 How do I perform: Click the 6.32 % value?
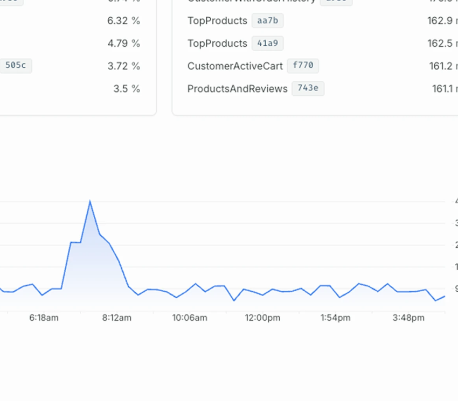point(123,21)
